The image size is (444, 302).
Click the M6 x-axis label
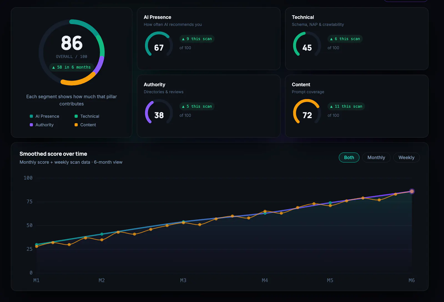tap(412, 280)
